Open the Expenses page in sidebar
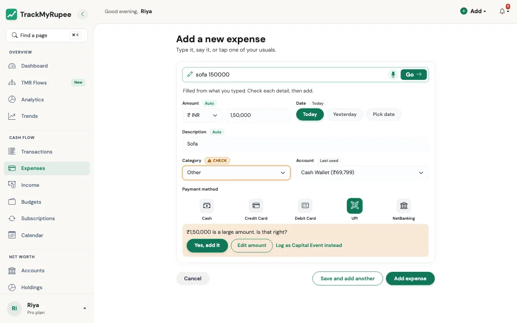 pyautogui.click(x=47, y=168)
